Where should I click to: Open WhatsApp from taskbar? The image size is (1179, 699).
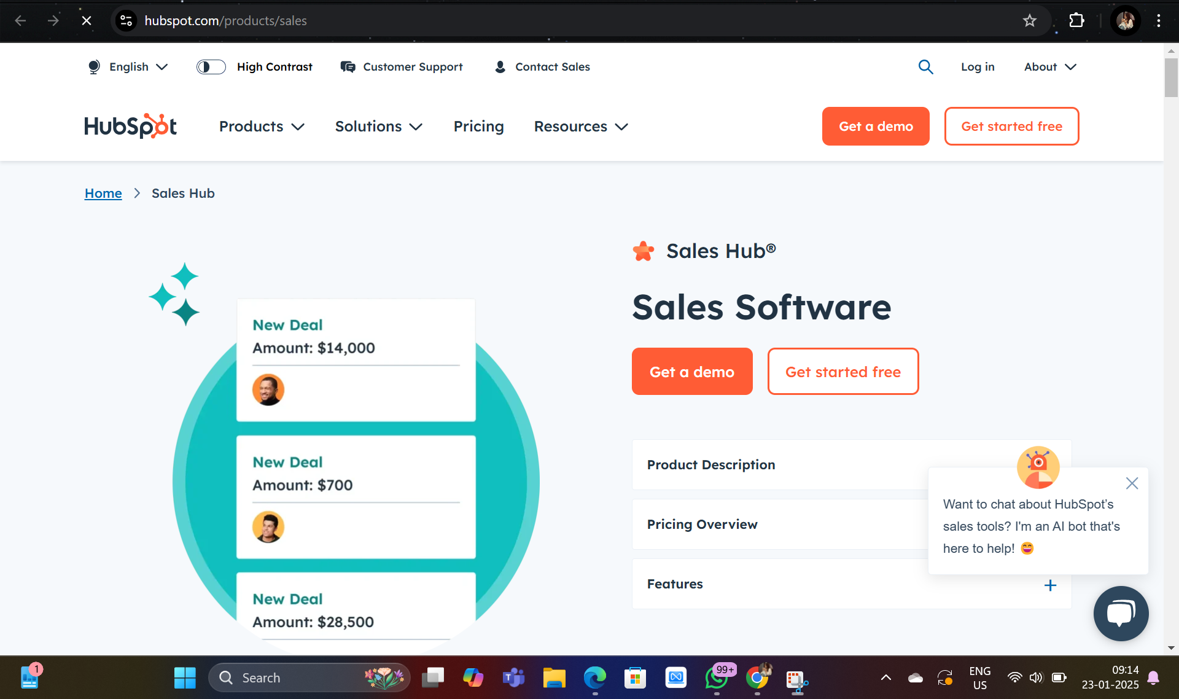[717, 678]
